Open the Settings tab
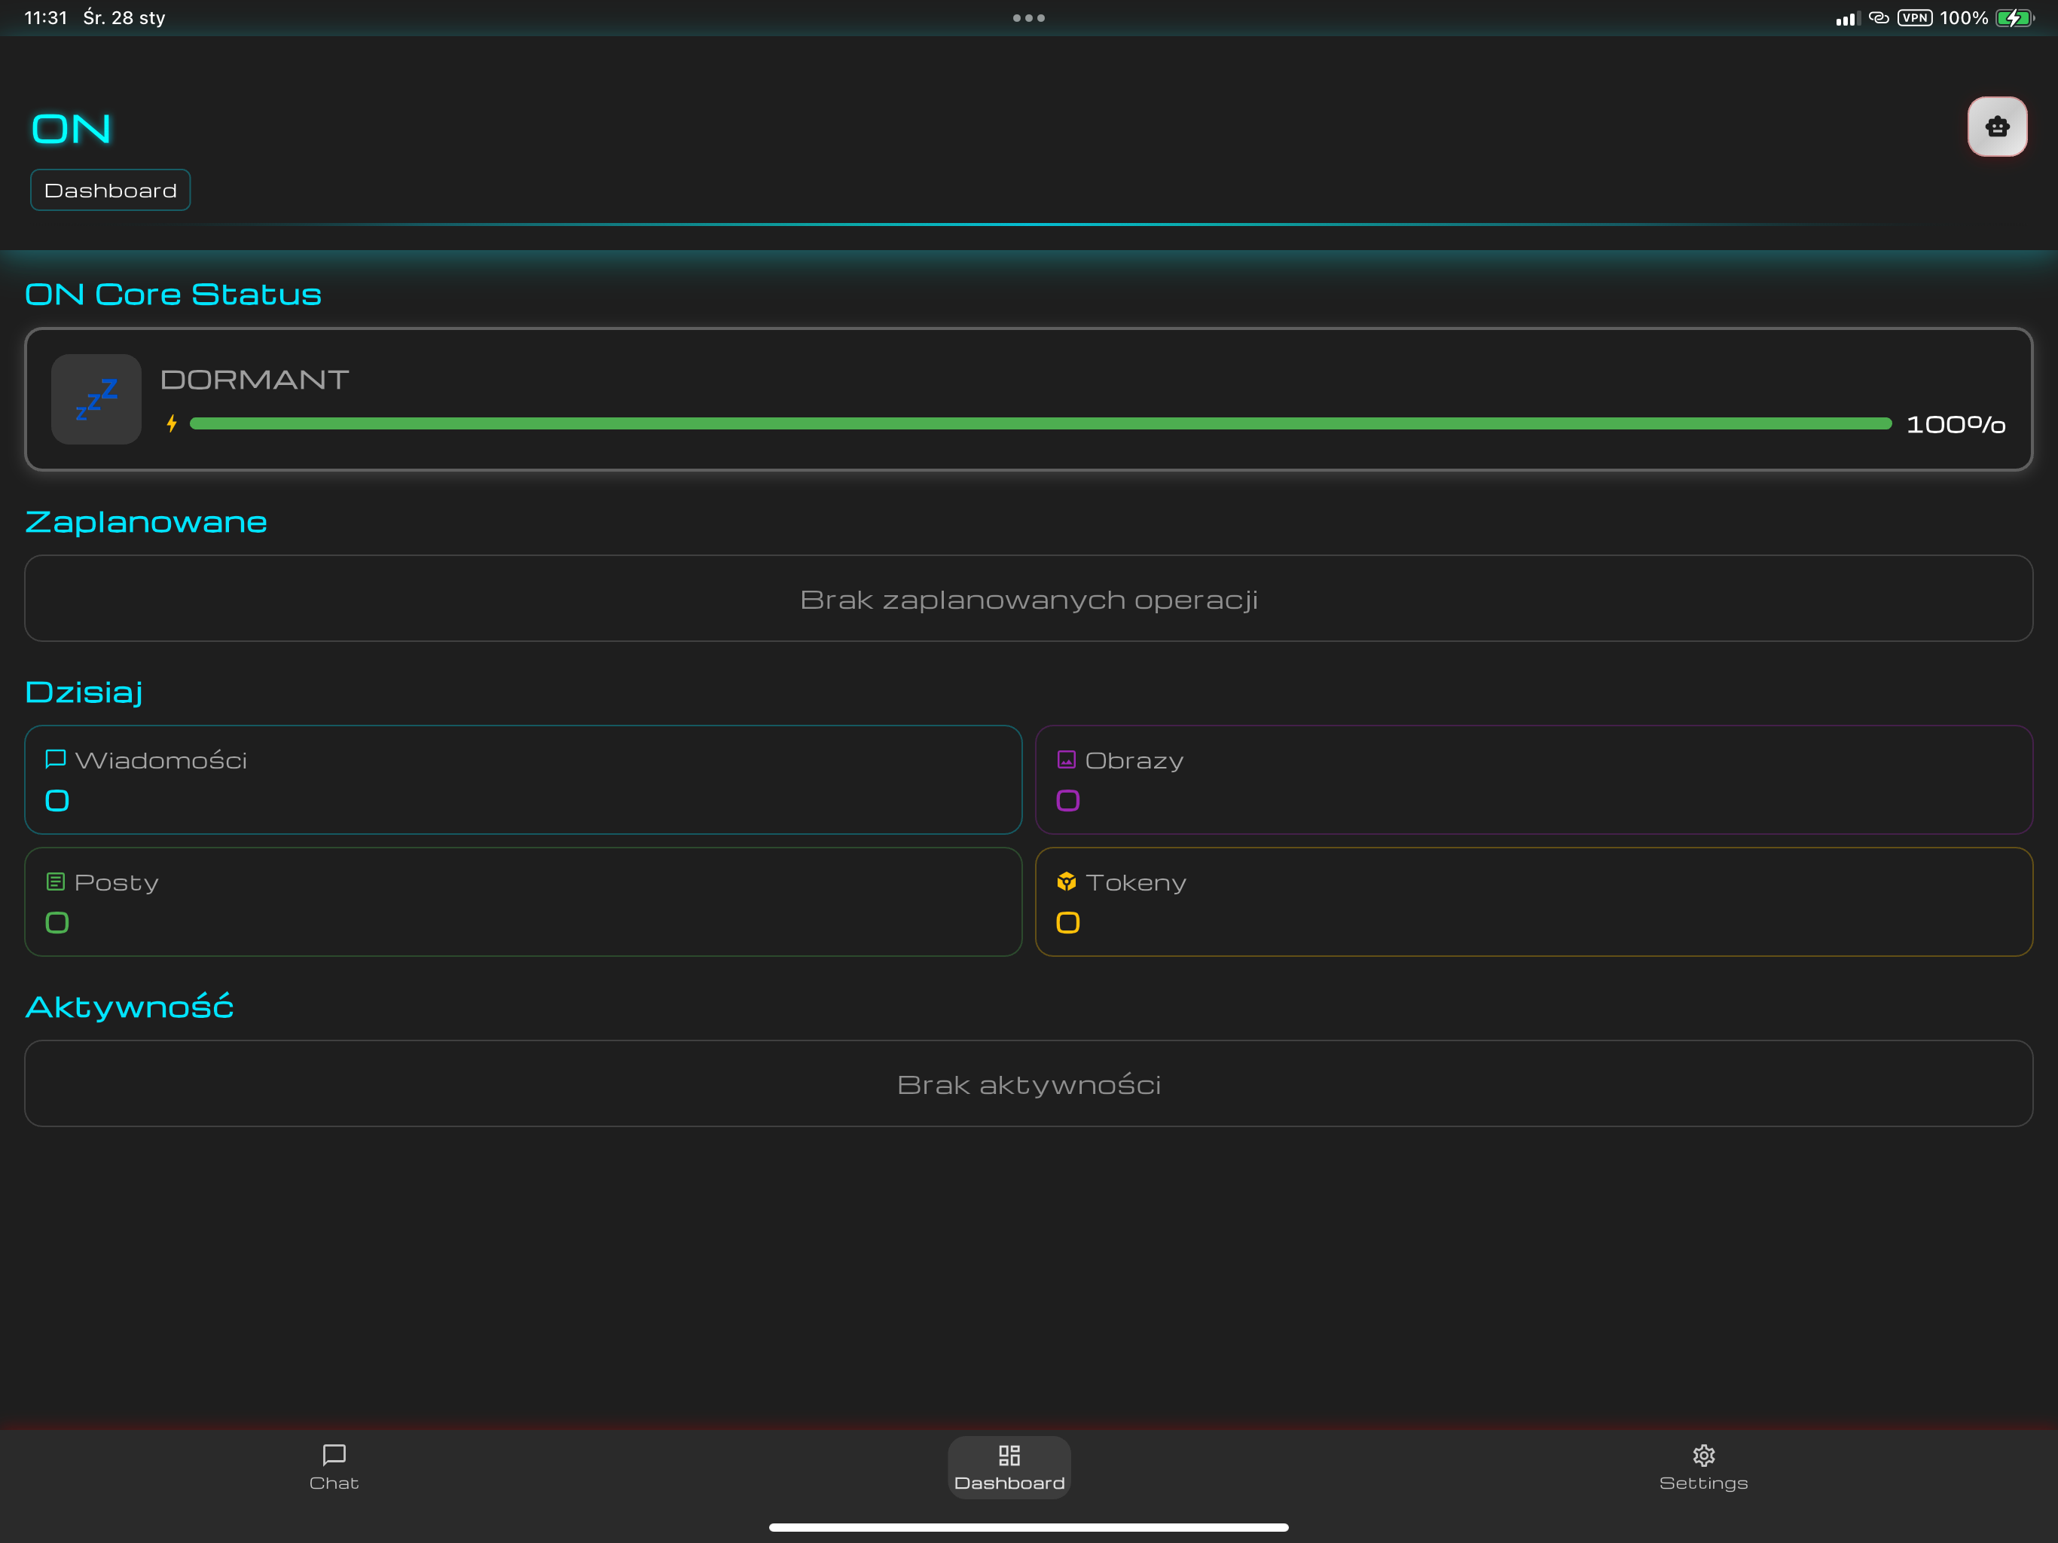The width and height of the screenshot is (2058, 1543). 1703,1468
